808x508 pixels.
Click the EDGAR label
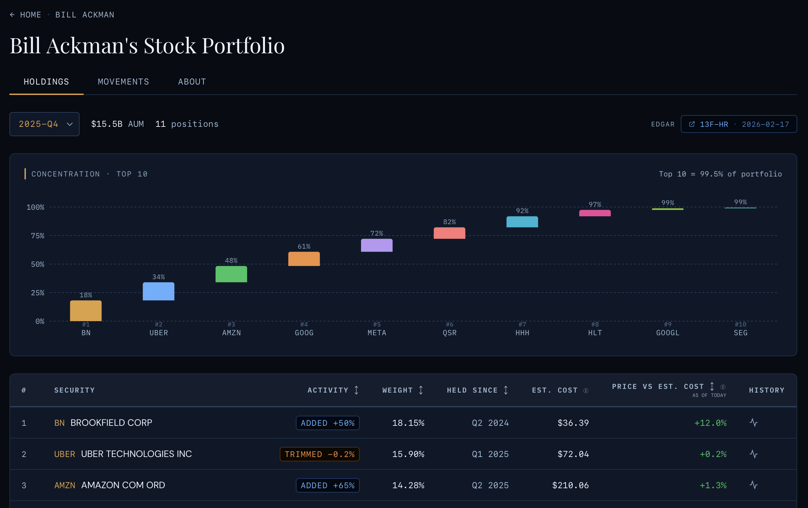pyautogui.click(x=662, y=124)
